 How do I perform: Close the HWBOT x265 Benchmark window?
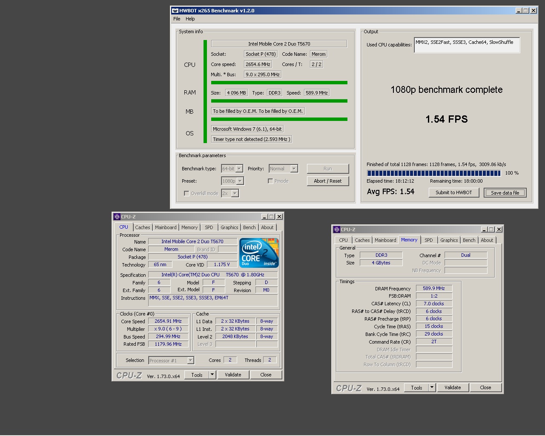533,11
